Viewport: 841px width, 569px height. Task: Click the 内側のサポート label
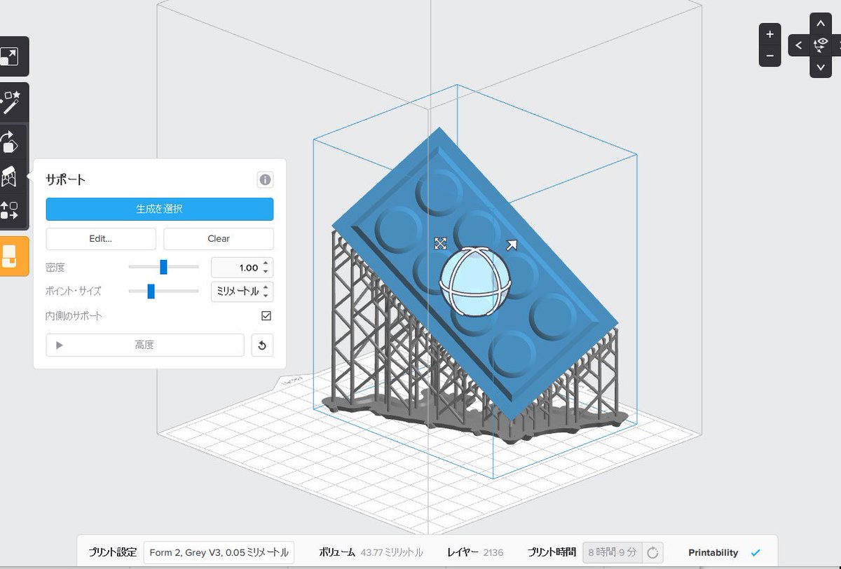pyautogui.click(x=74, y=316)
